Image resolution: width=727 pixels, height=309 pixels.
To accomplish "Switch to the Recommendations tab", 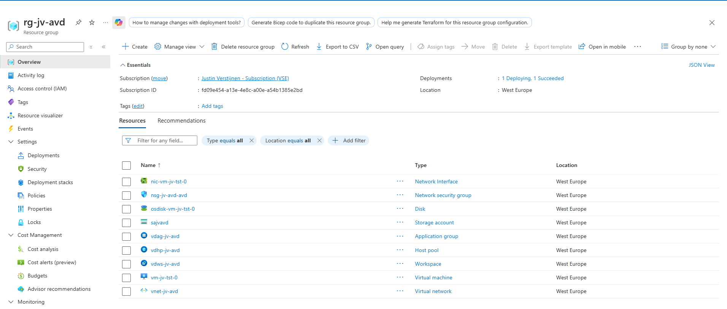I will click(181, 121).
